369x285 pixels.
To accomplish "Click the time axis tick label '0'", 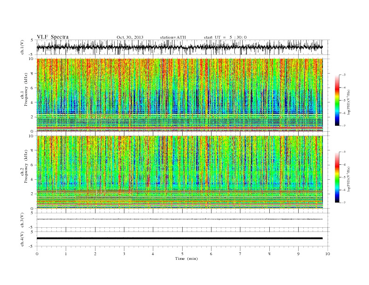I will pos(37,254).
